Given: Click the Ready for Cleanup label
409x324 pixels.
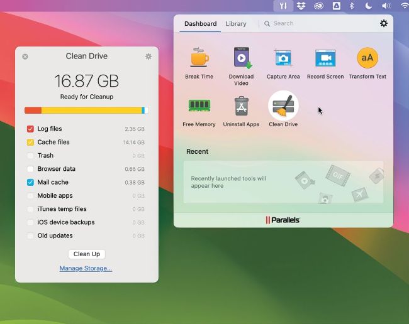Looking at the screenshot, I should (x=87, y=97).
